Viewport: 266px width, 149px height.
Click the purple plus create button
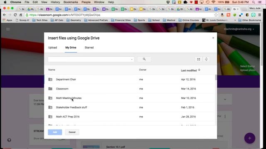(249, 138)
